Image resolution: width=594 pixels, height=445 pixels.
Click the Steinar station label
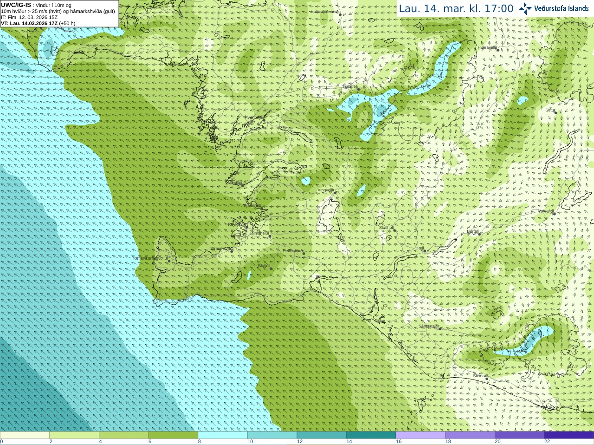(x=479, y=376)
